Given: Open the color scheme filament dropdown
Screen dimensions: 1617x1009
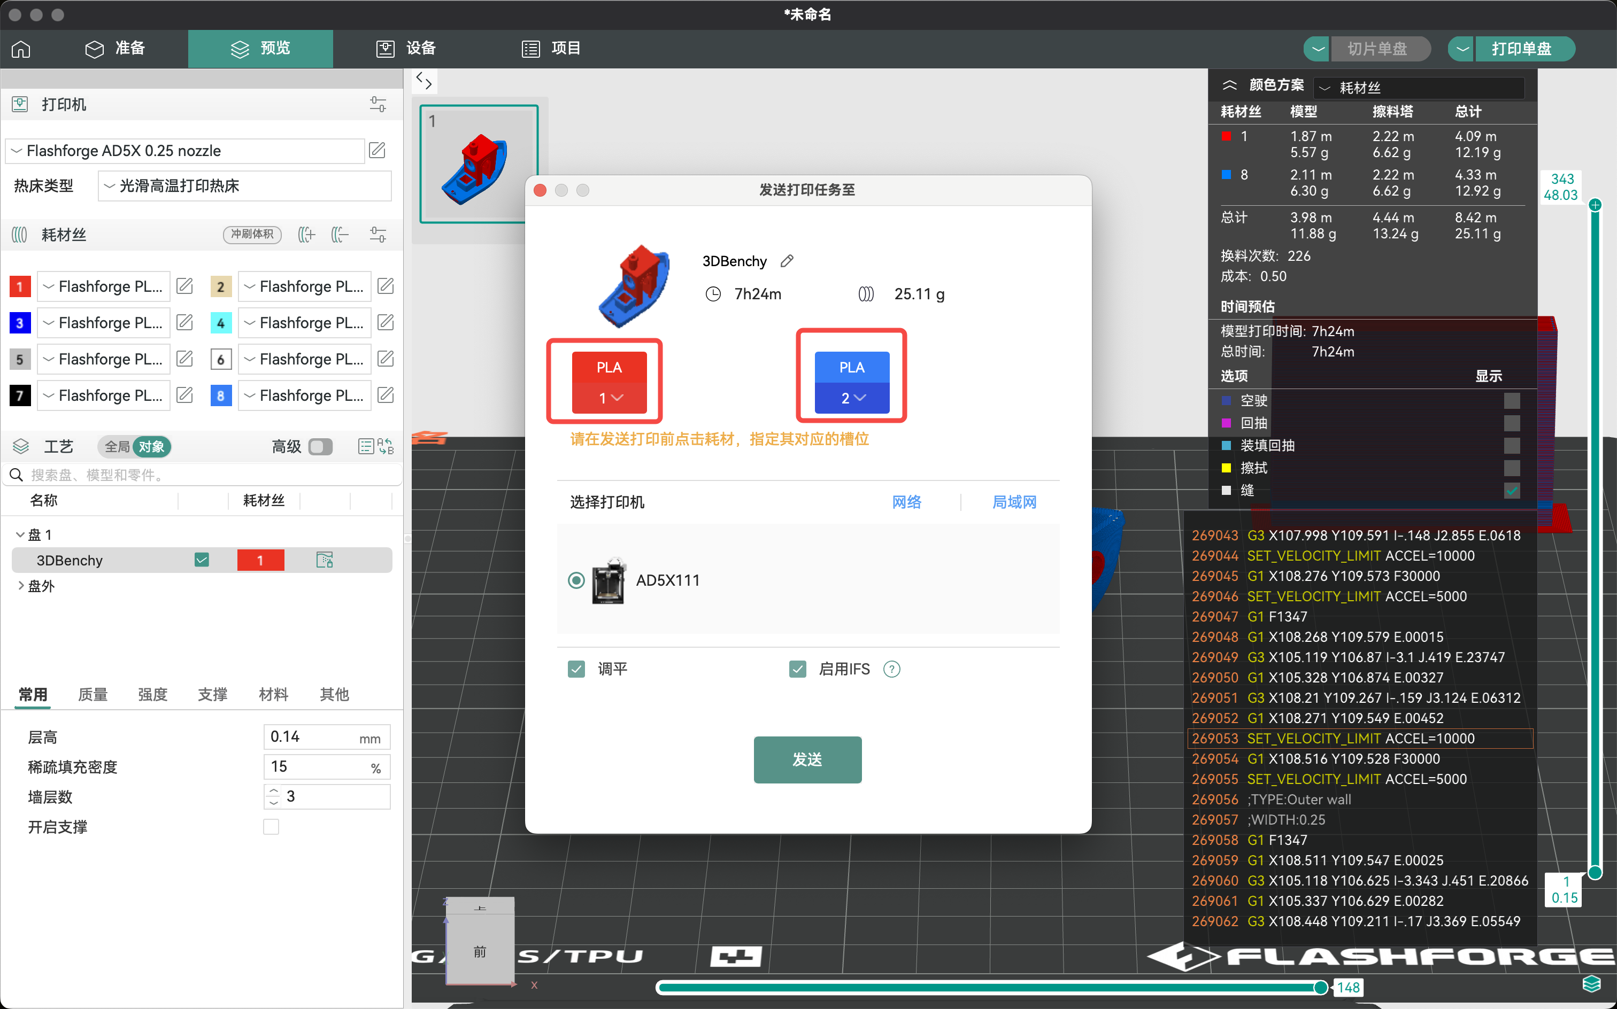Looking at the screenshot, I should [1419, 88].
